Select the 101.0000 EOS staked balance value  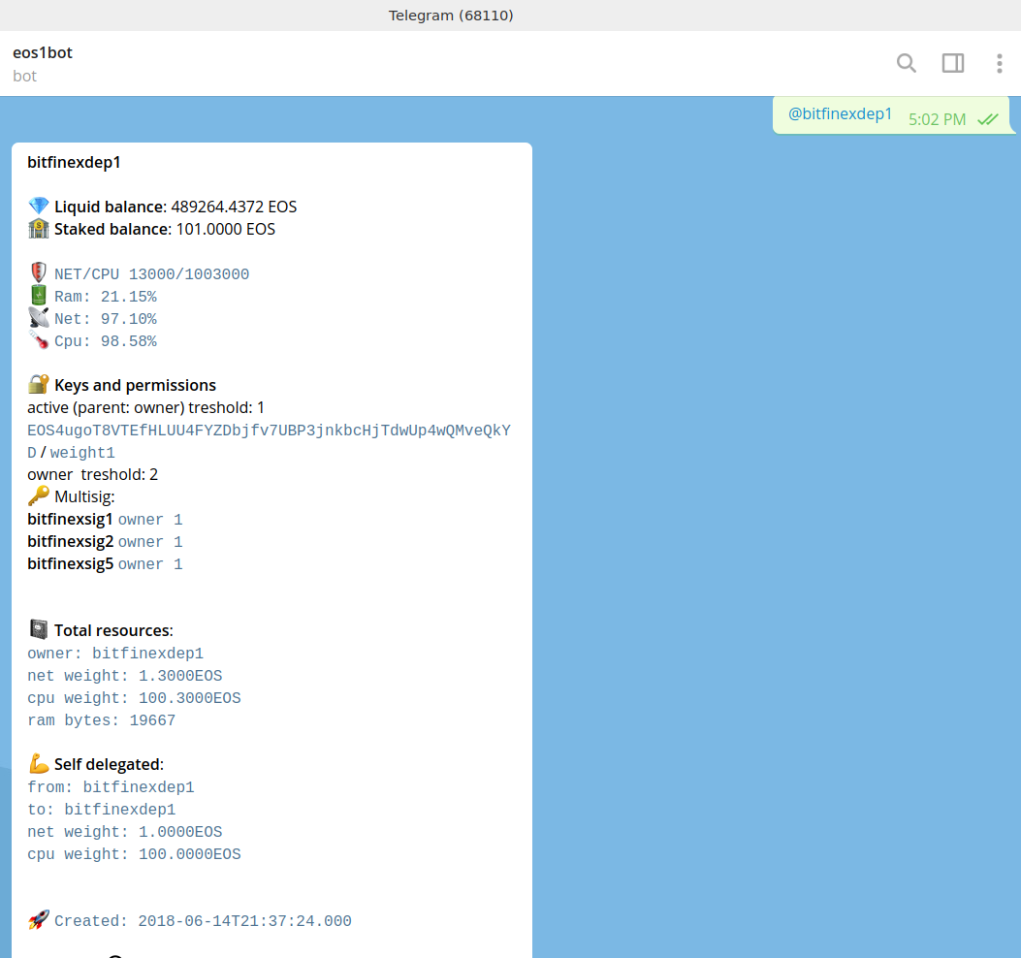click(225, 229)
